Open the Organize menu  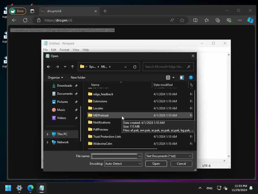coord(55,78)
